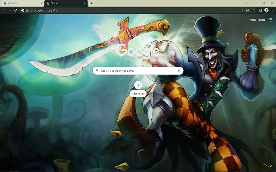This screenshot has width=276, height=172.
Task: Focus the address bar URL field
Action: pos(130,10)
